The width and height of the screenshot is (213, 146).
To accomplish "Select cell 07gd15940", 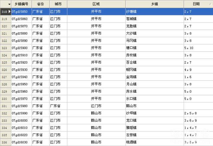I will (21, 77).
